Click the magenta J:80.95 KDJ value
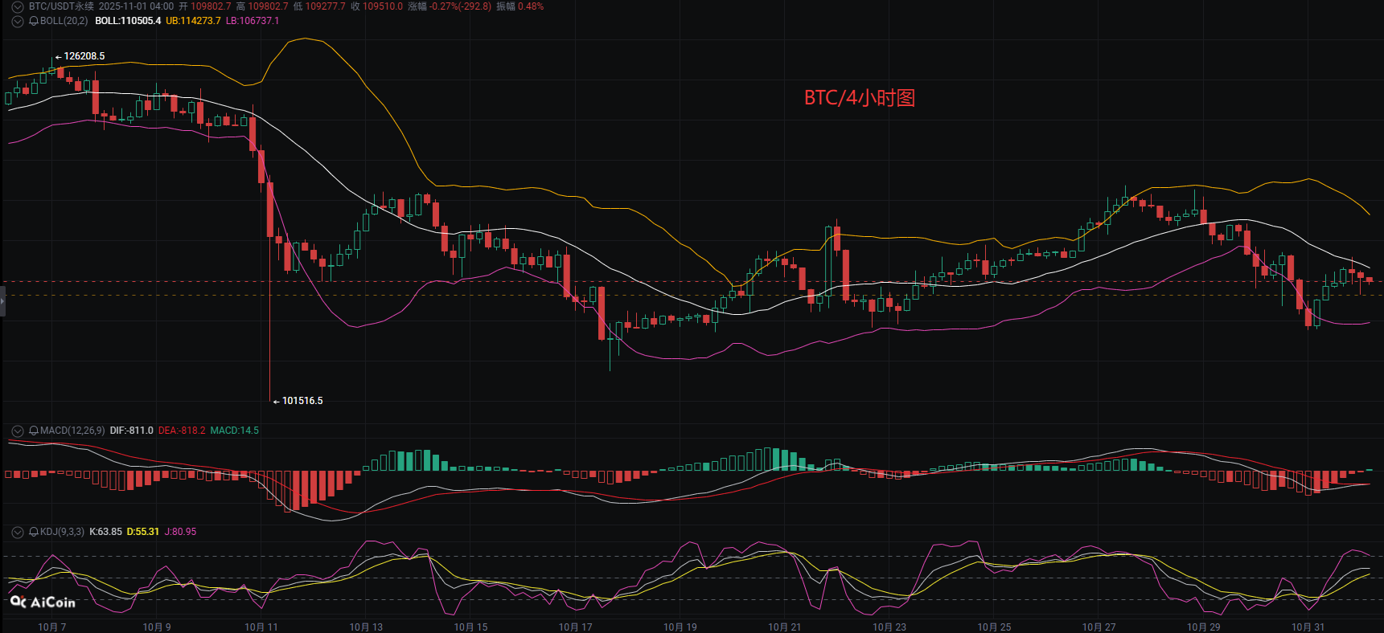1384x633 pixels. (180, 532)
